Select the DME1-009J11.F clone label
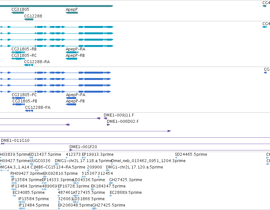The image size is (270, 210). (119, 115)
